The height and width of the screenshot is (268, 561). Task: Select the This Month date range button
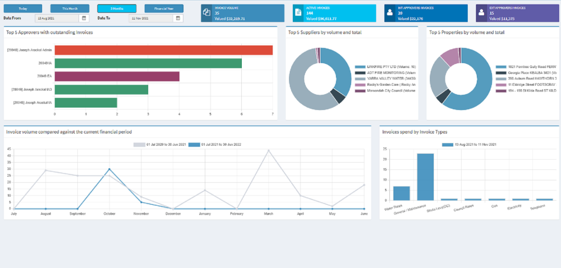coord(70,8)
